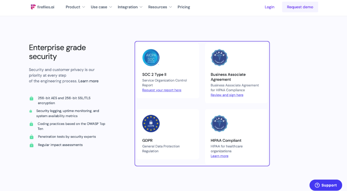This screenshot has width=347, height=191.
Task: Click 'Business Associate Agreement for HIPAA Compliance' description
Action: pos(235,88)
